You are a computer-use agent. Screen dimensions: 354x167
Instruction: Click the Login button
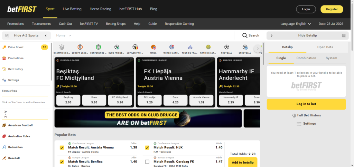pos(306,9)
